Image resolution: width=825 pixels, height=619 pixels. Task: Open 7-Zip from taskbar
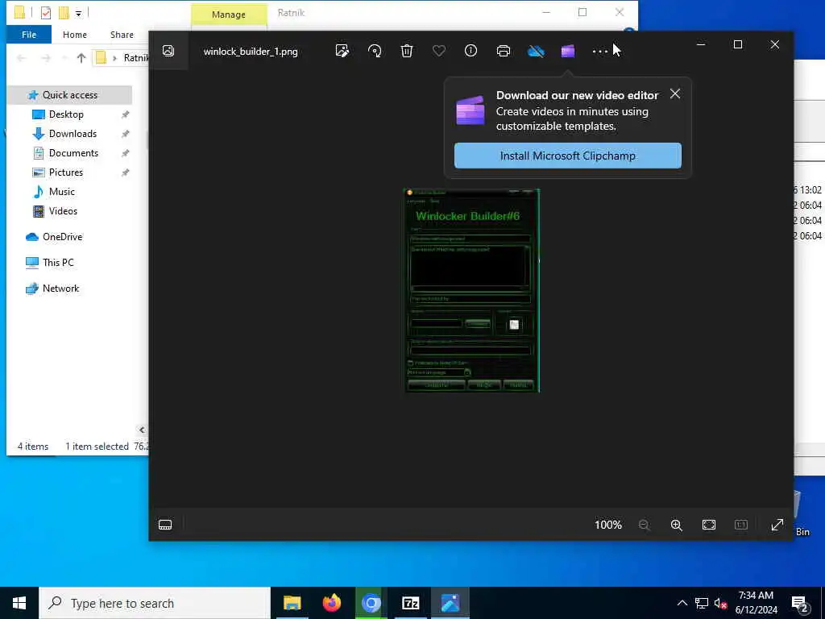point(410,603)
